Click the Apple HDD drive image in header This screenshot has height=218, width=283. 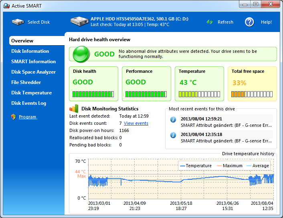tap(79, 21)
